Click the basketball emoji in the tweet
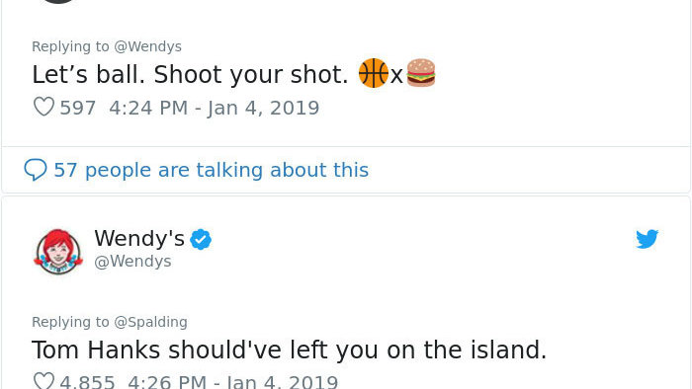The height and width of the screenshot is (389, 692). [x=374, y=73]
